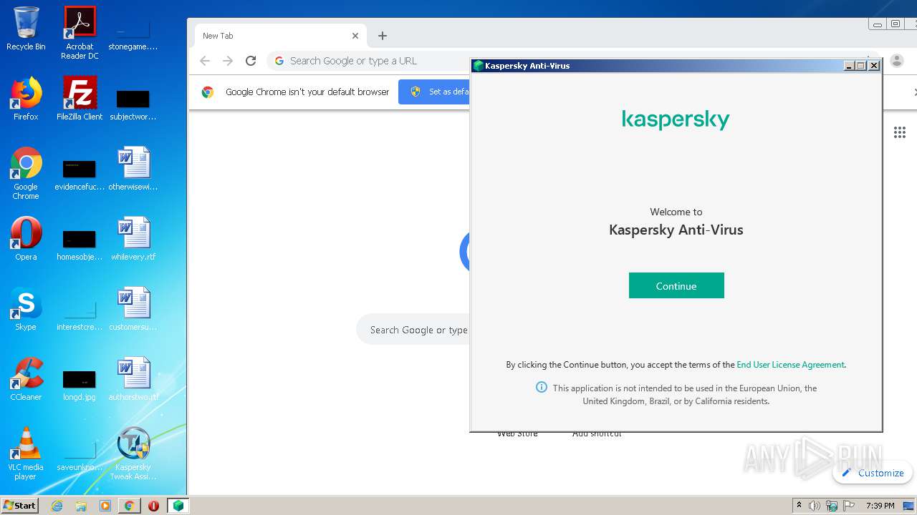Launch the Google Chrome desktop shortcut
917x515 pixels.
tap(26, 174)
